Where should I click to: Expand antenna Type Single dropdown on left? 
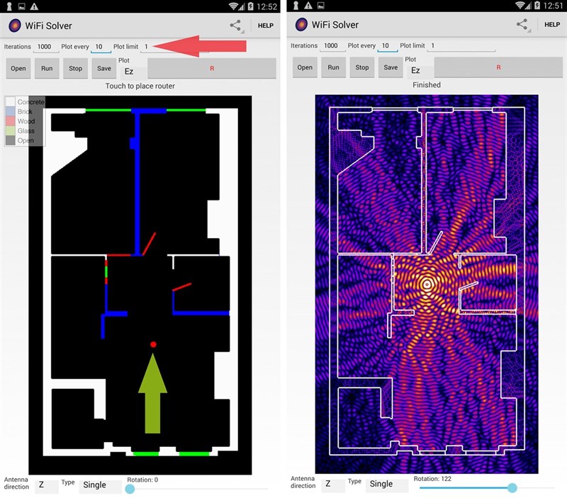pyautogui.click(x=100, y=485)
